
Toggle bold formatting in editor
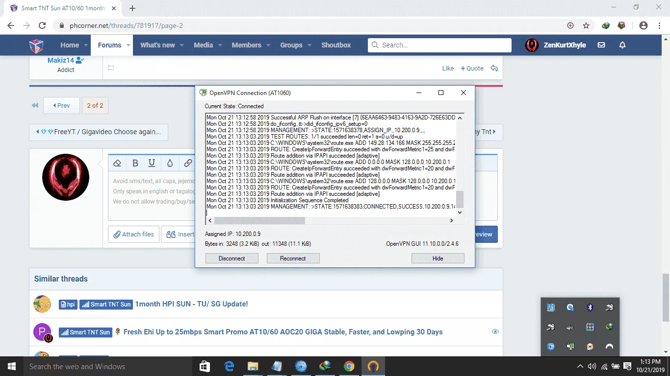tap(135, 163)
